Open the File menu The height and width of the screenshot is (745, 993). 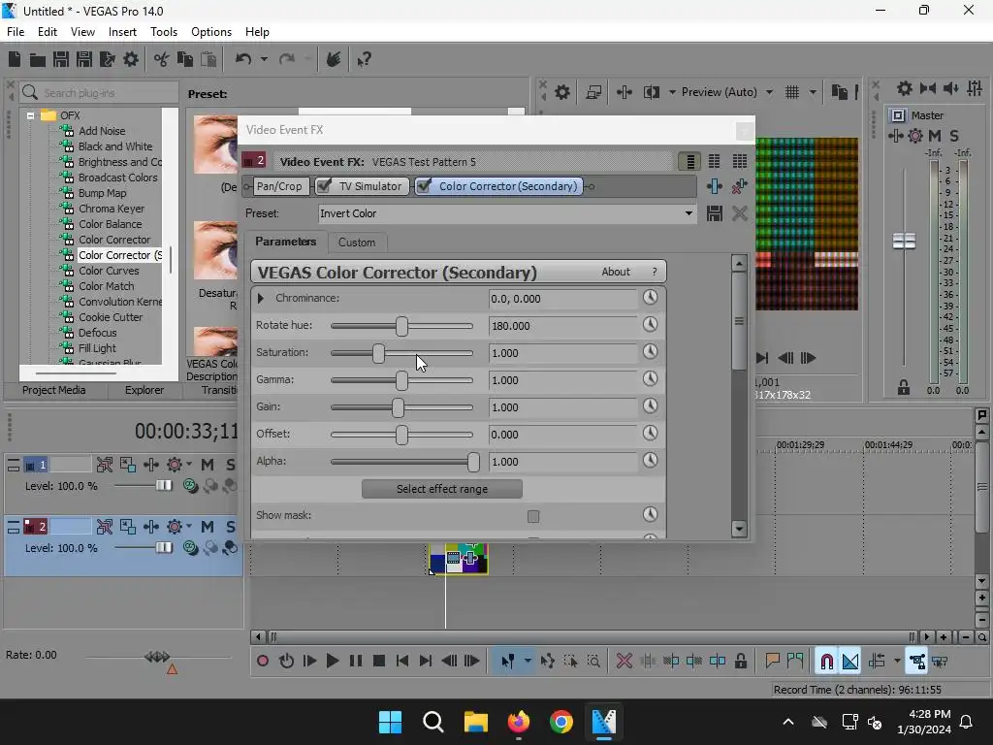(x=16, y=32)
